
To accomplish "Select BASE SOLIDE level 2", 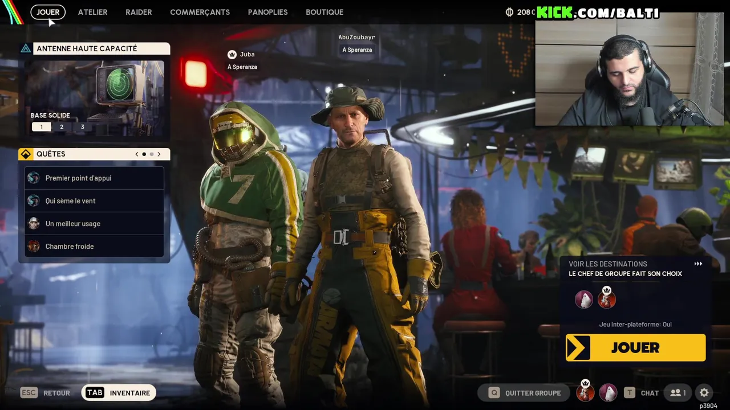I will tap(62, 127).
